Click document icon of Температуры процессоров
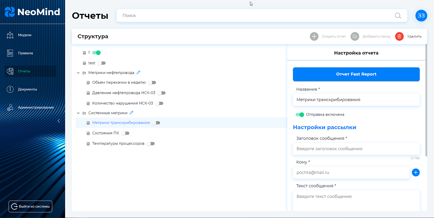 coord(88,144)
